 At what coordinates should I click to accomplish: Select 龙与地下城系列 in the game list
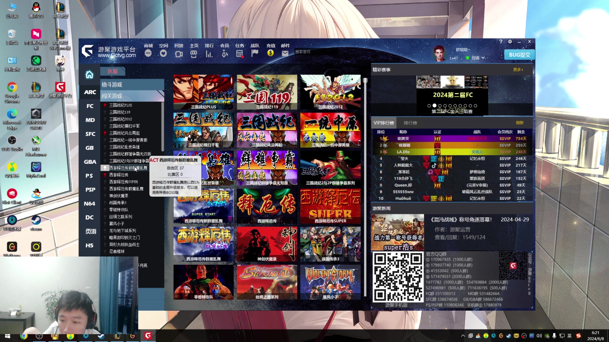(122, 231)
